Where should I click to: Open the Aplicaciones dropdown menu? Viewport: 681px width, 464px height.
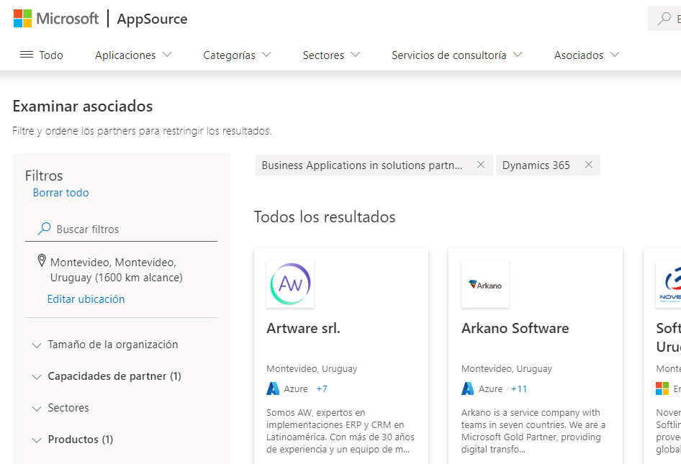(133, 55)
